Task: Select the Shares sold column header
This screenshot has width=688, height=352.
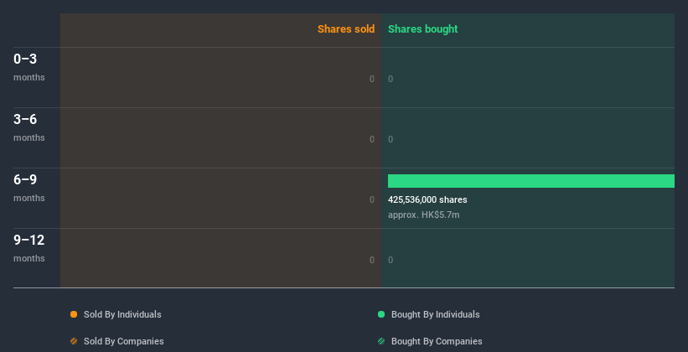Action: tap(345, 29)
